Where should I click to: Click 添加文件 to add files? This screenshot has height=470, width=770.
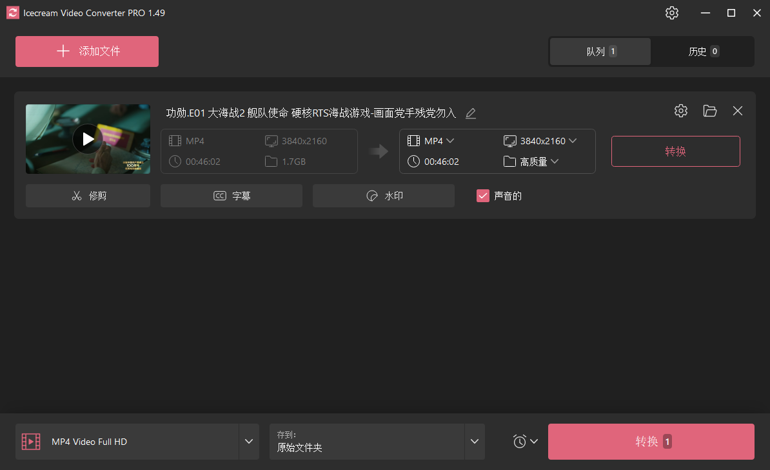[x=86, y=51]
